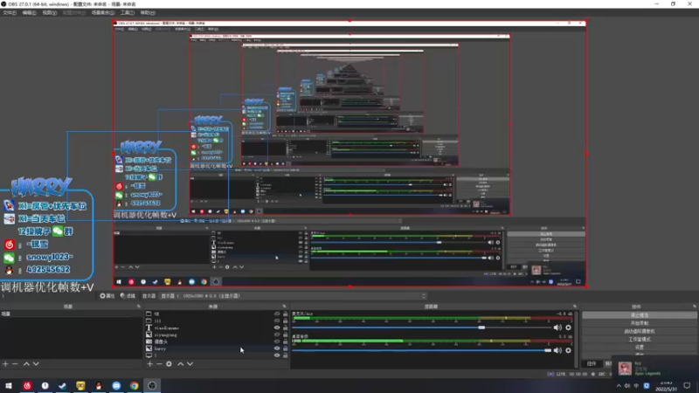Lock the text source
699x393 pixels.
pos(286,328)
